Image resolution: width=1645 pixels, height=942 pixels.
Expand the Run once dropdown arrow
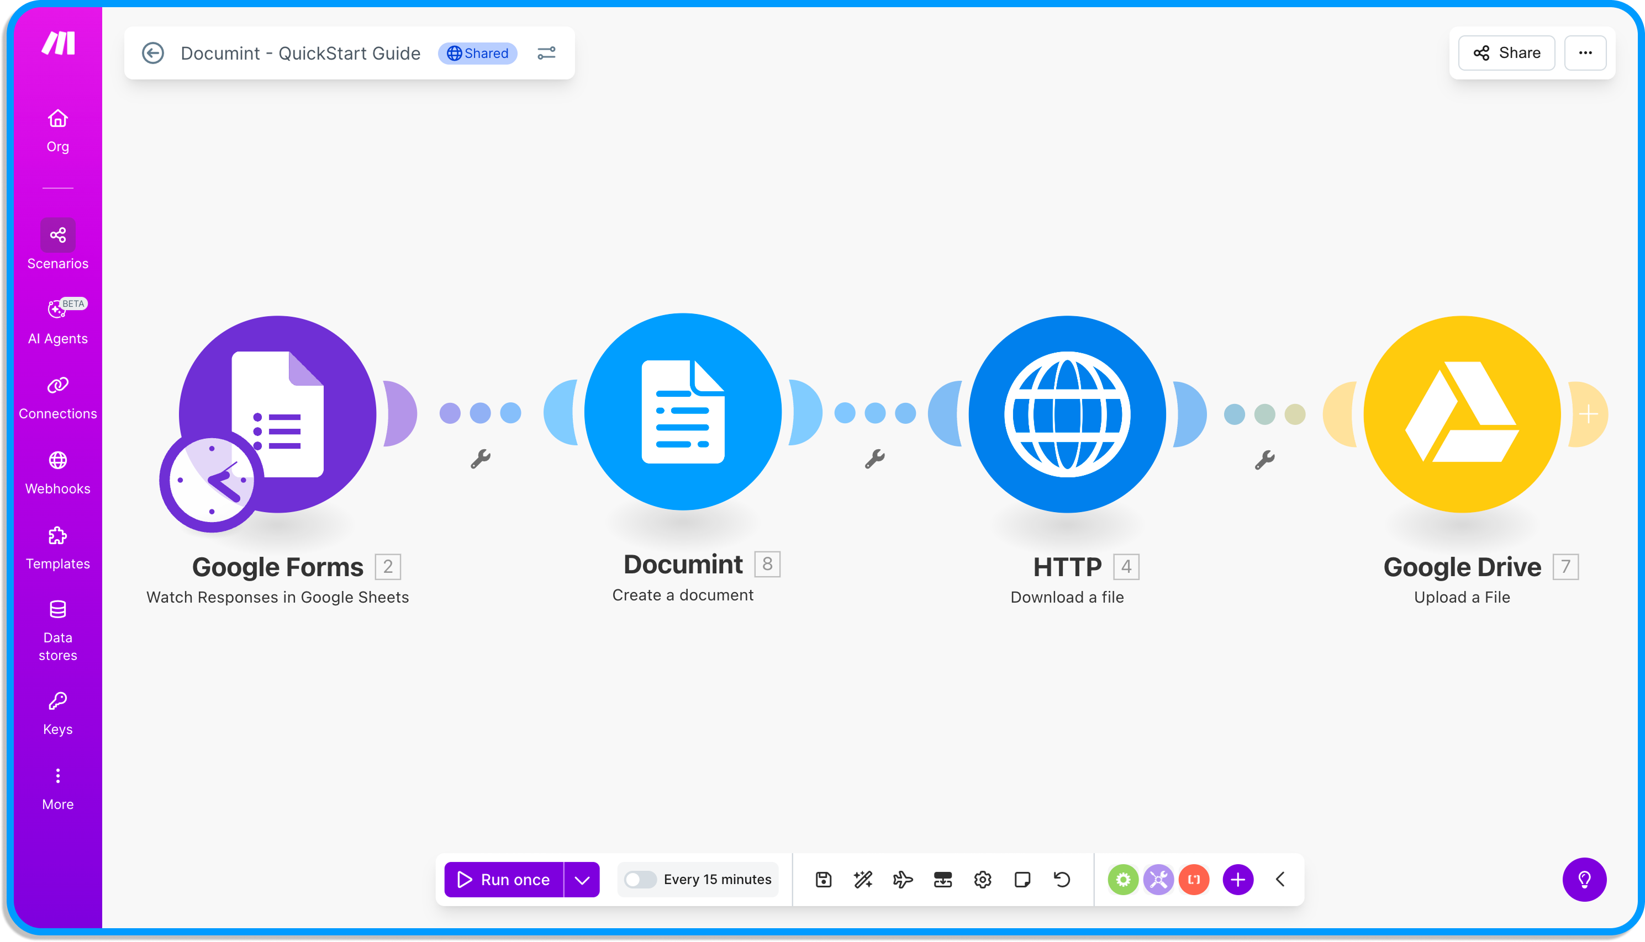coord(582,879)
